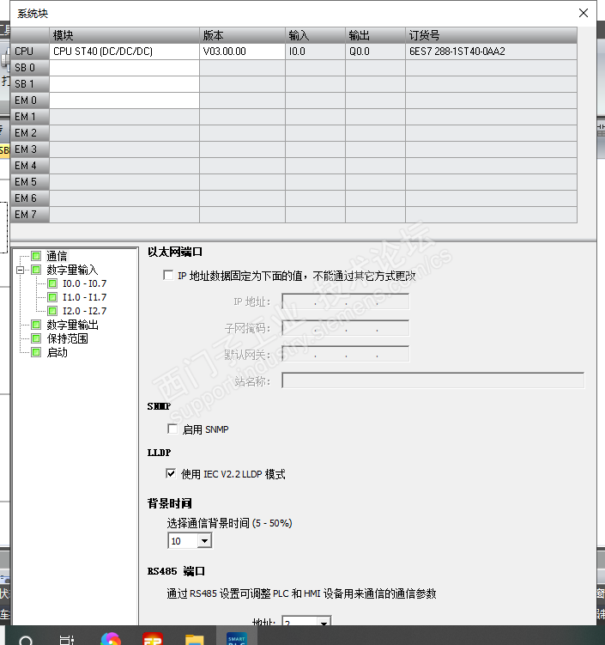Uncheck 使用 IEC V2.2 LLDP 模式
605x645 pixels.
pos(171,473)
